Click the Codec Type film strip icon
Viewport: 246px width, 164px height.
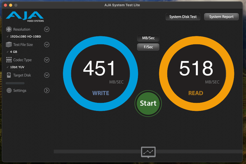9,60
